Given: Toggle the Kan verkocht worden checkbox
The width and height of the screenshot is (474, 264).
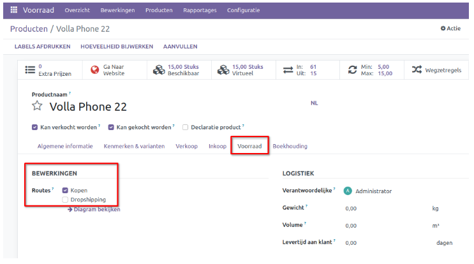Looking at the screenshot, I should pyautogui.click(x=35, y=127).
